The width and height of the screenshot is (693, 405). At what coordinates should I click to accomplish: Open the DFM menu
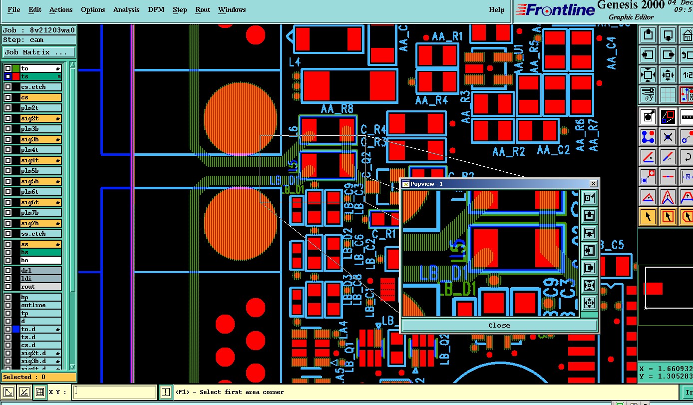156,9
